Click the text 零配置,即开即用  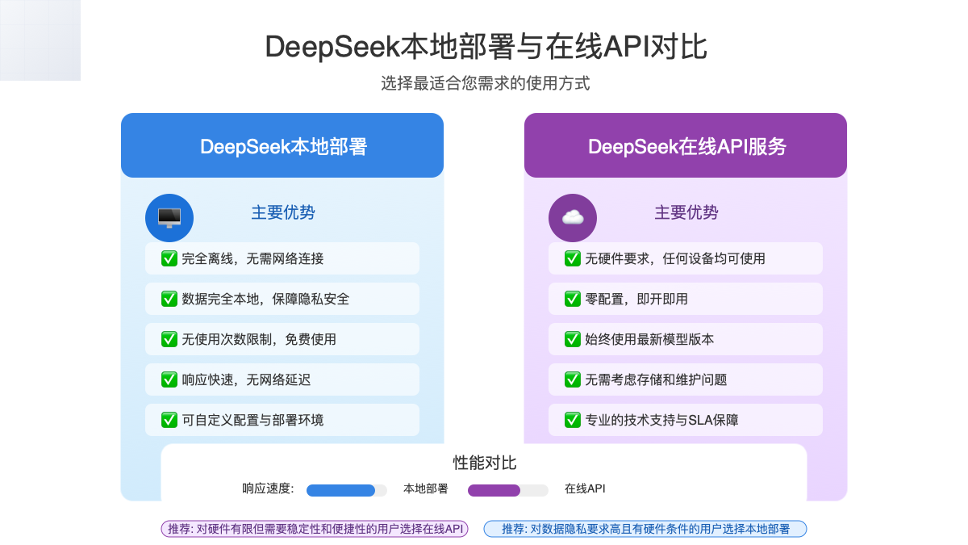636,299
